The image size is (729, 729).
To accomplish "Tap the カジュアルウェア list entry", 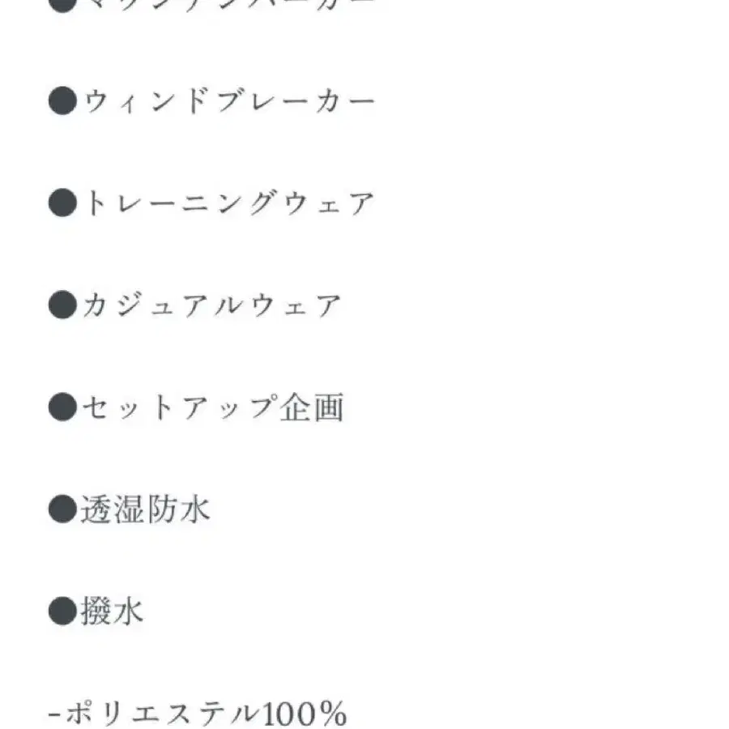I will (211, 306).
